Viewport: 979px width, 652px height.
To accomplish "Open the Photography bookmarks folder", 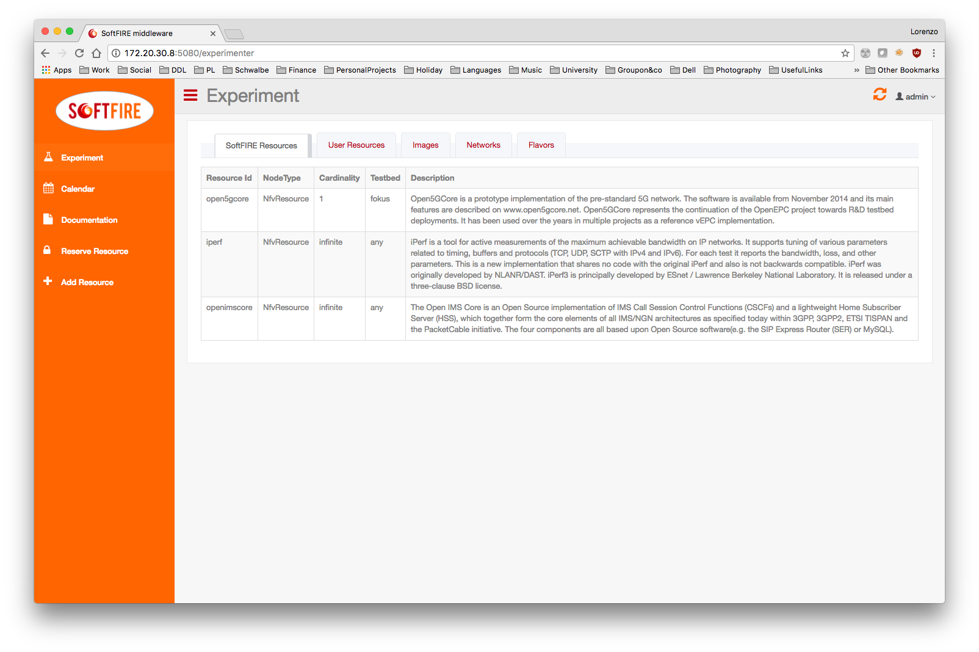I will click(x=732, y=70).
